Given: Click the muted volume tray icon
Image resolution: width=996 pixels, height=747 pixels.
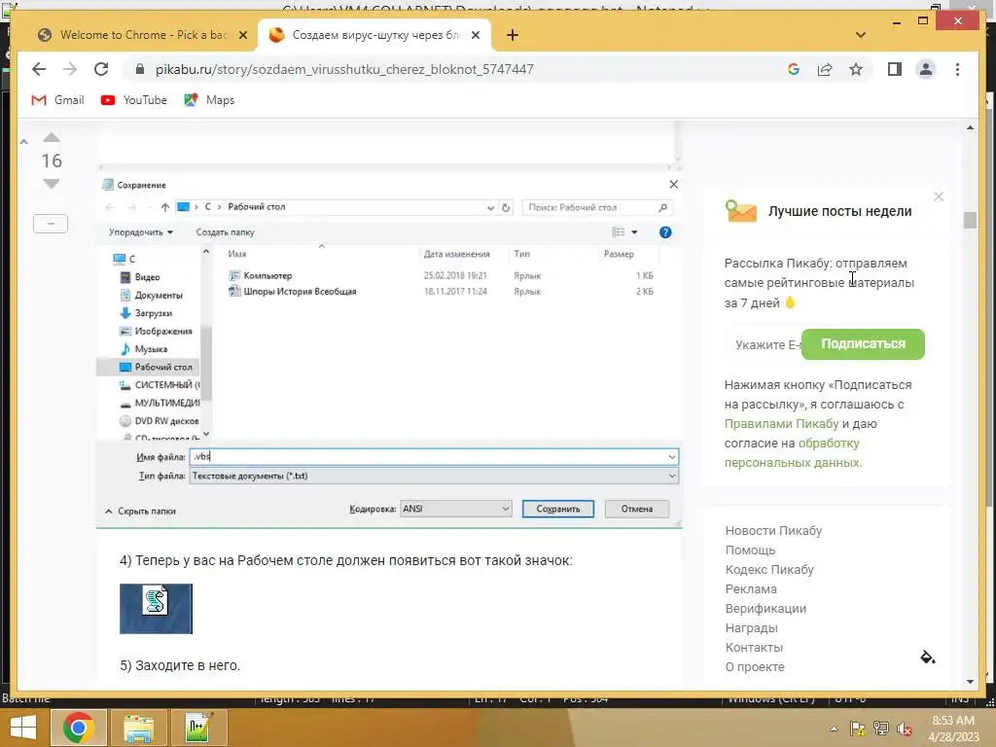Looking at the screenshot, I should [x=904, y=729].
